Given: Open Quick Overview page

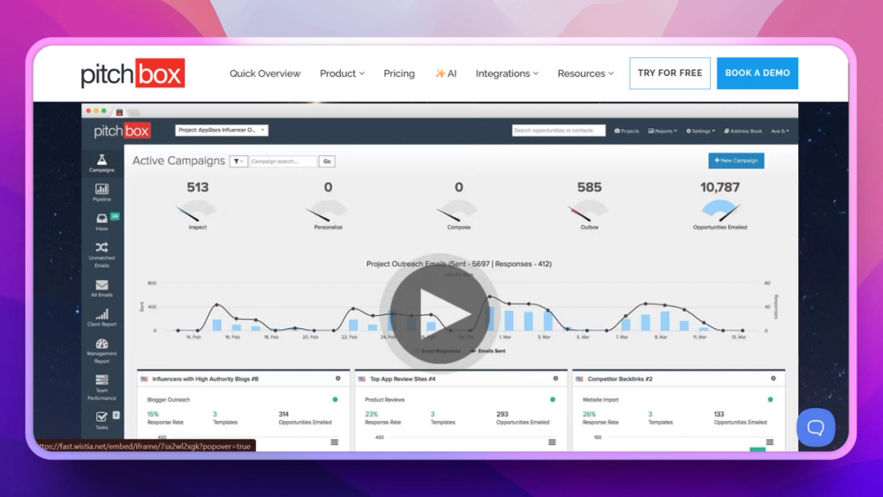Looking at the screenshot, I should 265,73.
